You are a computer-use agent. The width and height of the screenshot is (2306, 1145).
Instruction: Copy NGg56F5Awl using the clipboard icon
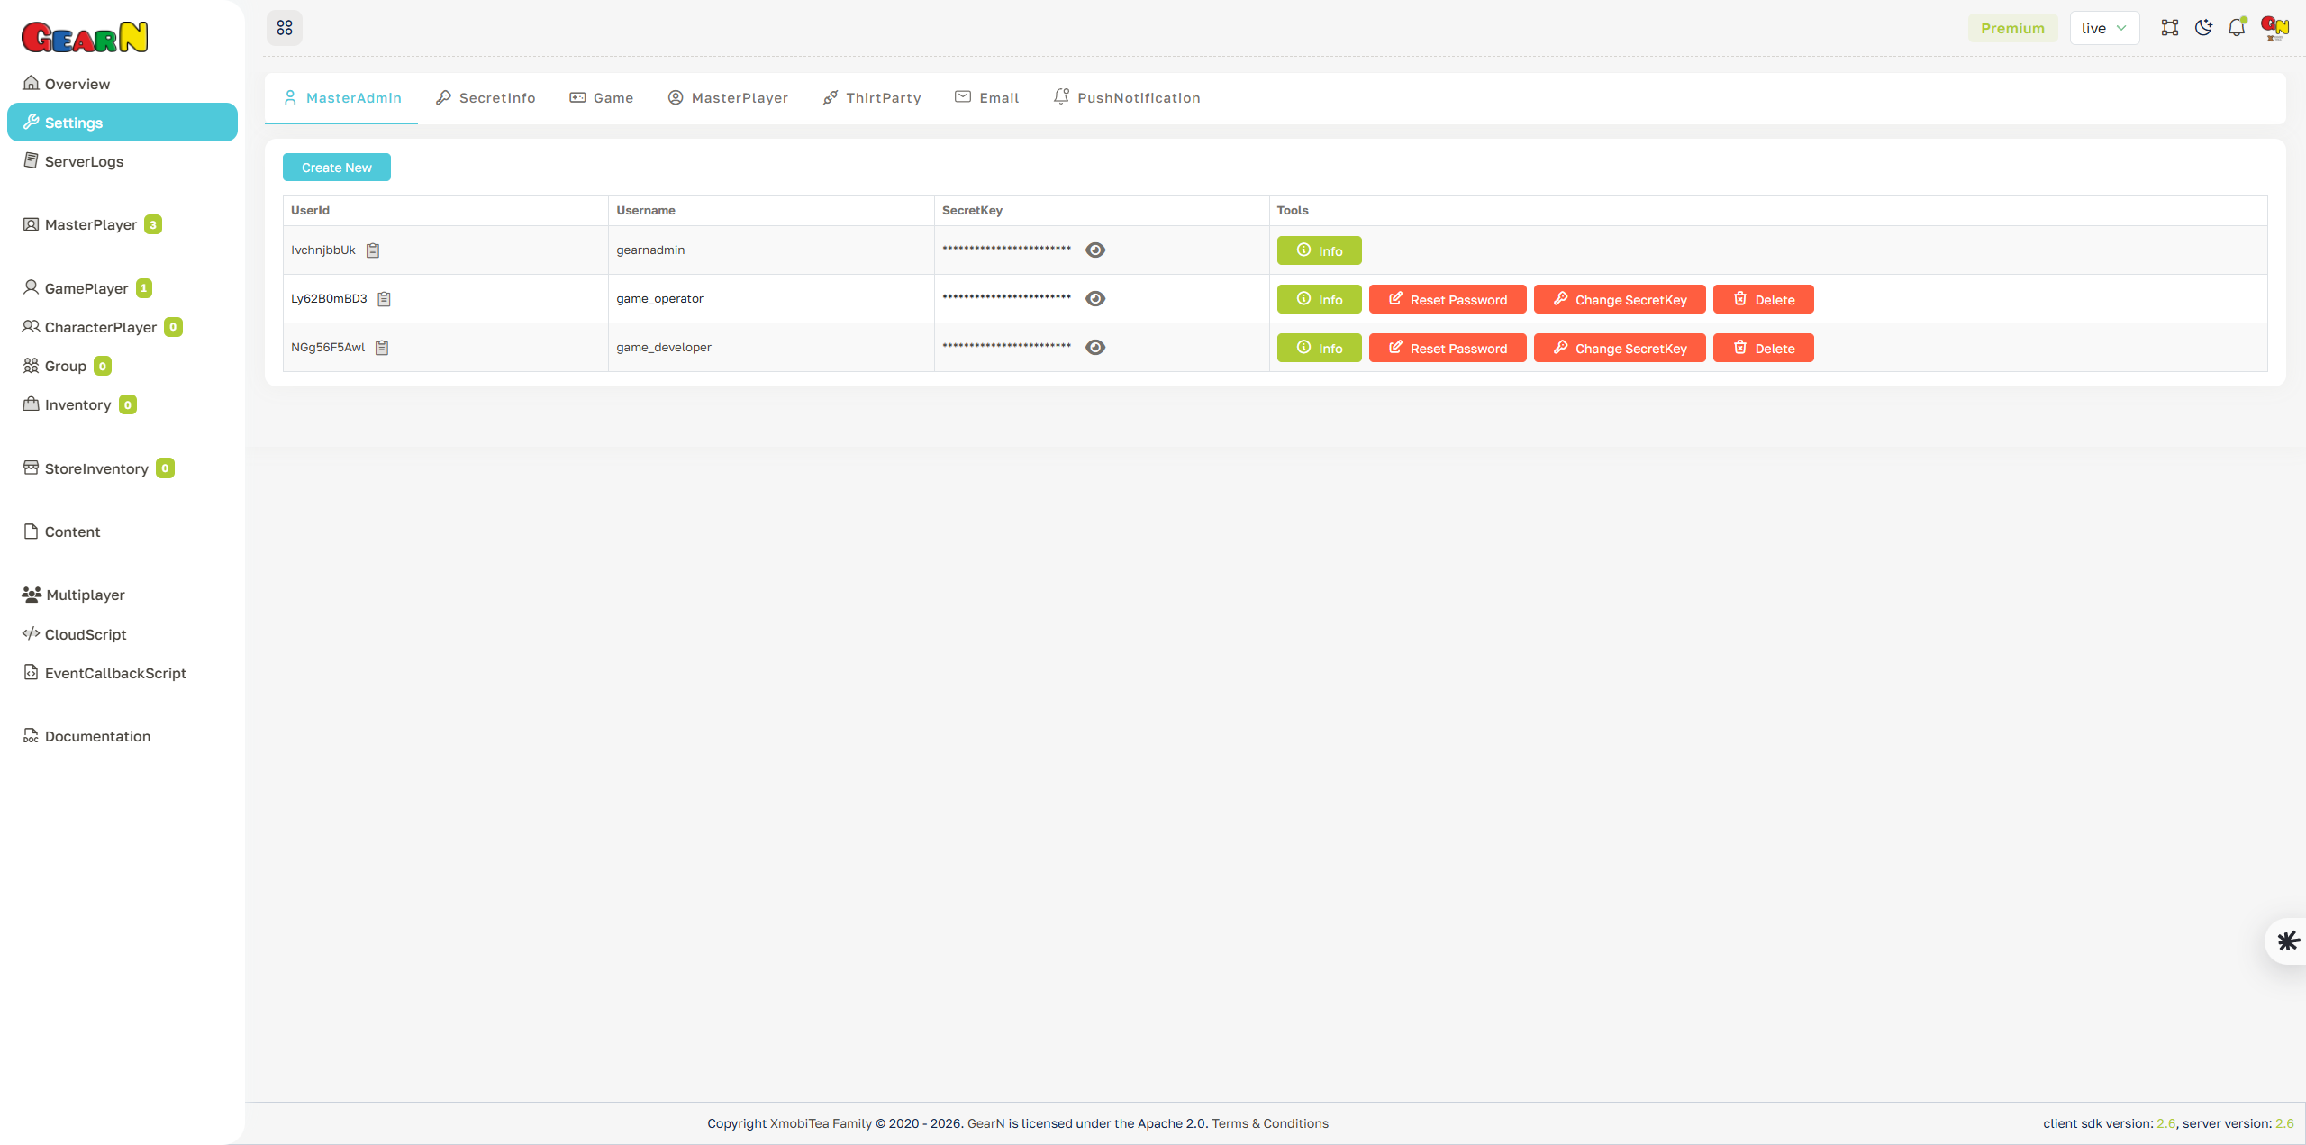(x=381, y=347)
